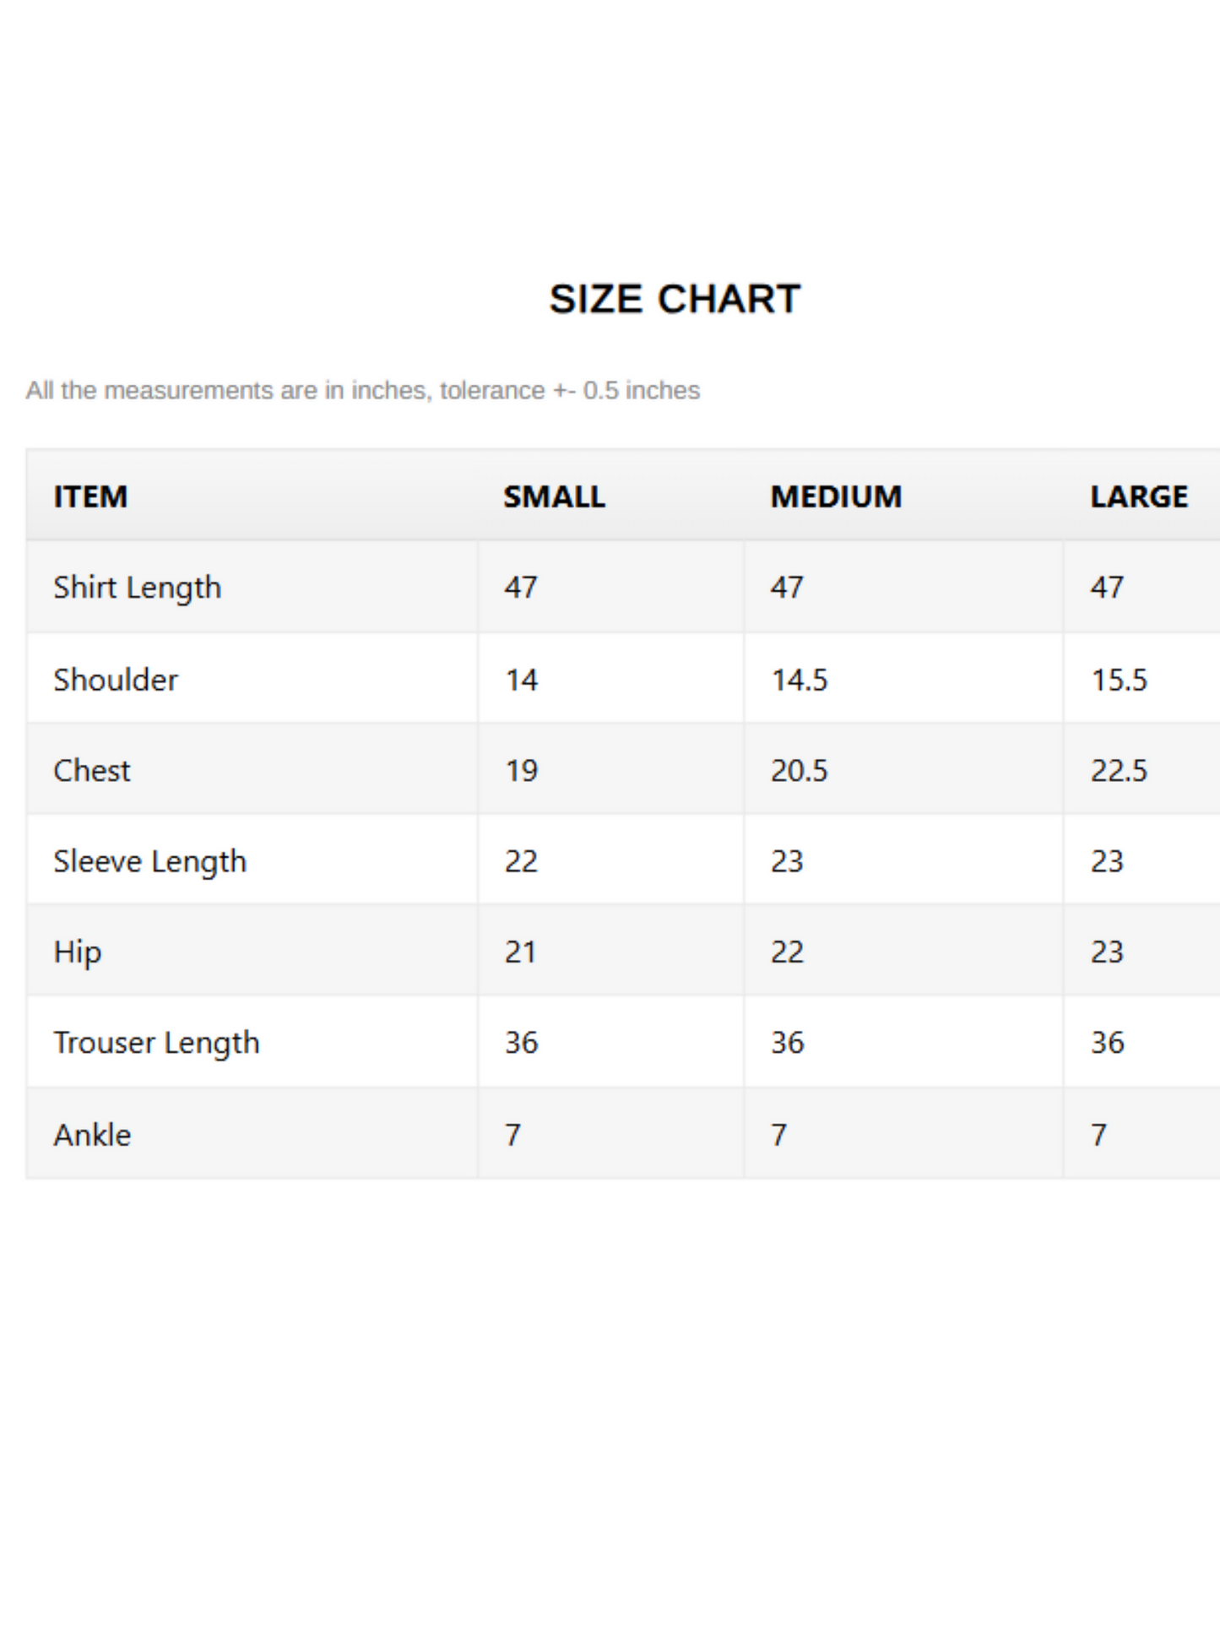Click the Sleeve Length row label
1220x1627 pixels.
point(150,862)
